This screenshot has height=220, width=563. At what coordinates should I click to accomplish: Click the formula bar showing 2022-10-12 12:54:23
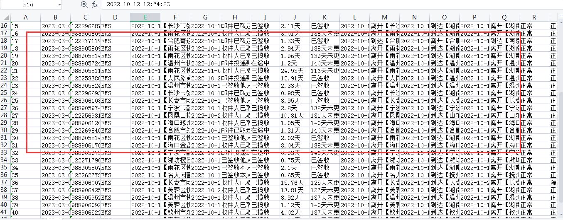(x=332, y=5)
